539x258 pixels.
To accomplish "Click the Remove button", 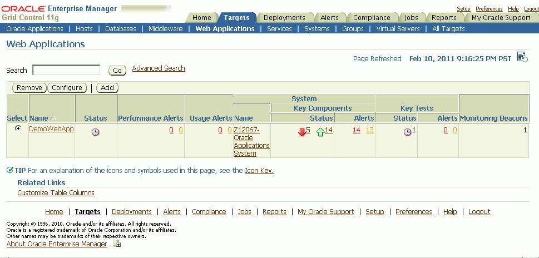I will [x=29, y=88].
